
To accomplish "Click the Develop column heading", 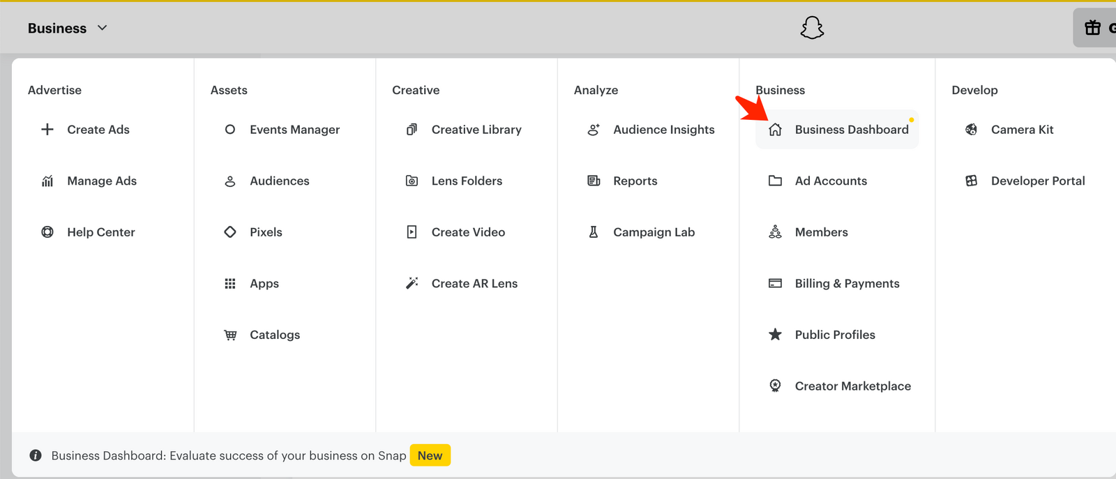I will pos(974,91).
